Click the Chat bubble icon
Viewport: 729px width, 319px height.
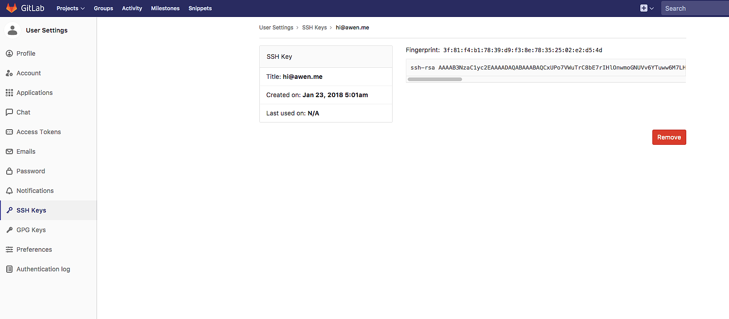tap(9, 112)
